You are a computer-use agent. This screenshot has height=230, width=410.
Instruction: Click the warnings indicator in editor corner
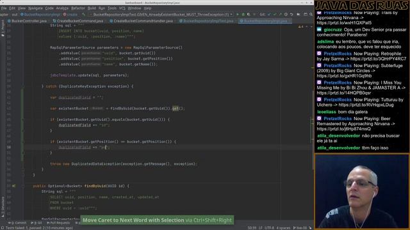click(301, 27)
